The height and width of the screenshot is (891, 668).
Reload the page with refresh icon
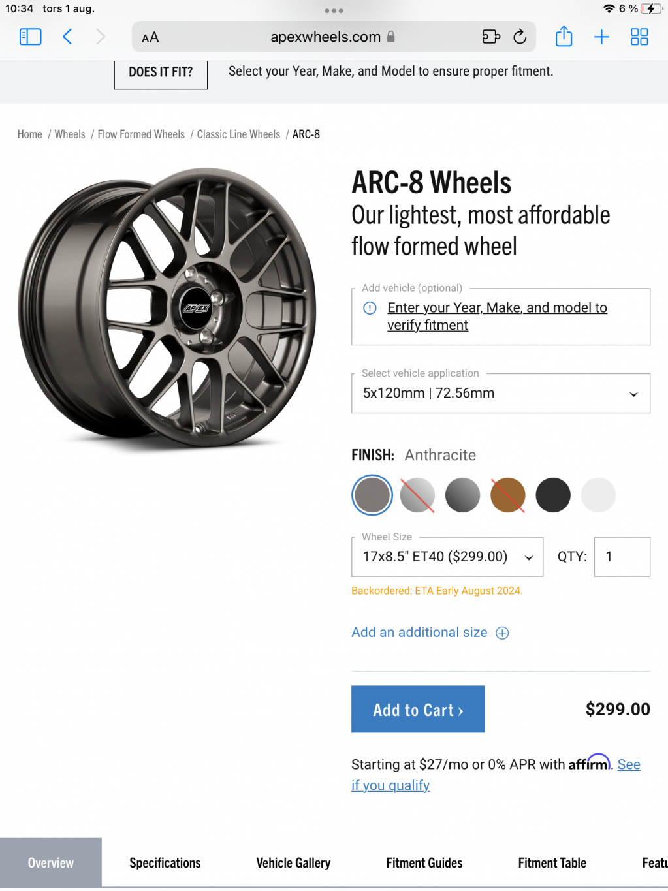520,37
